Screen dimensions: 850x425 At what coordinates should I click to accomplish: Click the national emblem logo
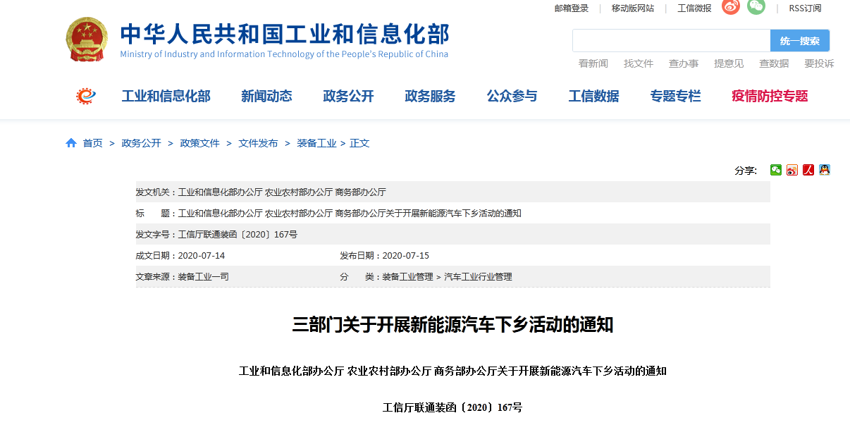[87, 39]
